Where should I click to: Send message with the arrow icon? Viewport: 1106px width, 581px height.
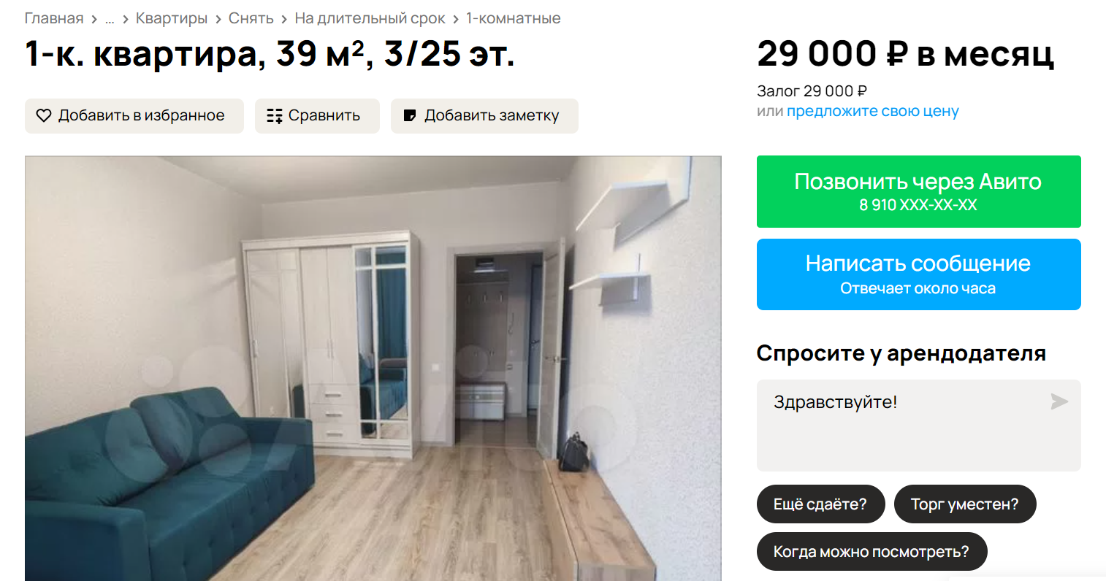[1059, 401]
